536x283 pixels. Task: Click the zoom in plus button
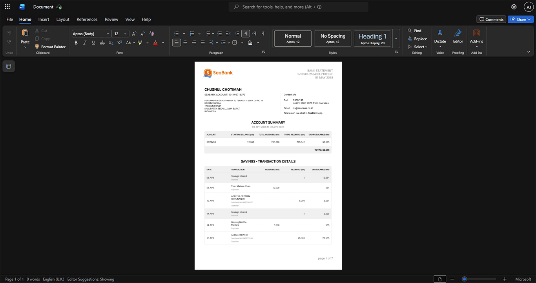(505, 279)
